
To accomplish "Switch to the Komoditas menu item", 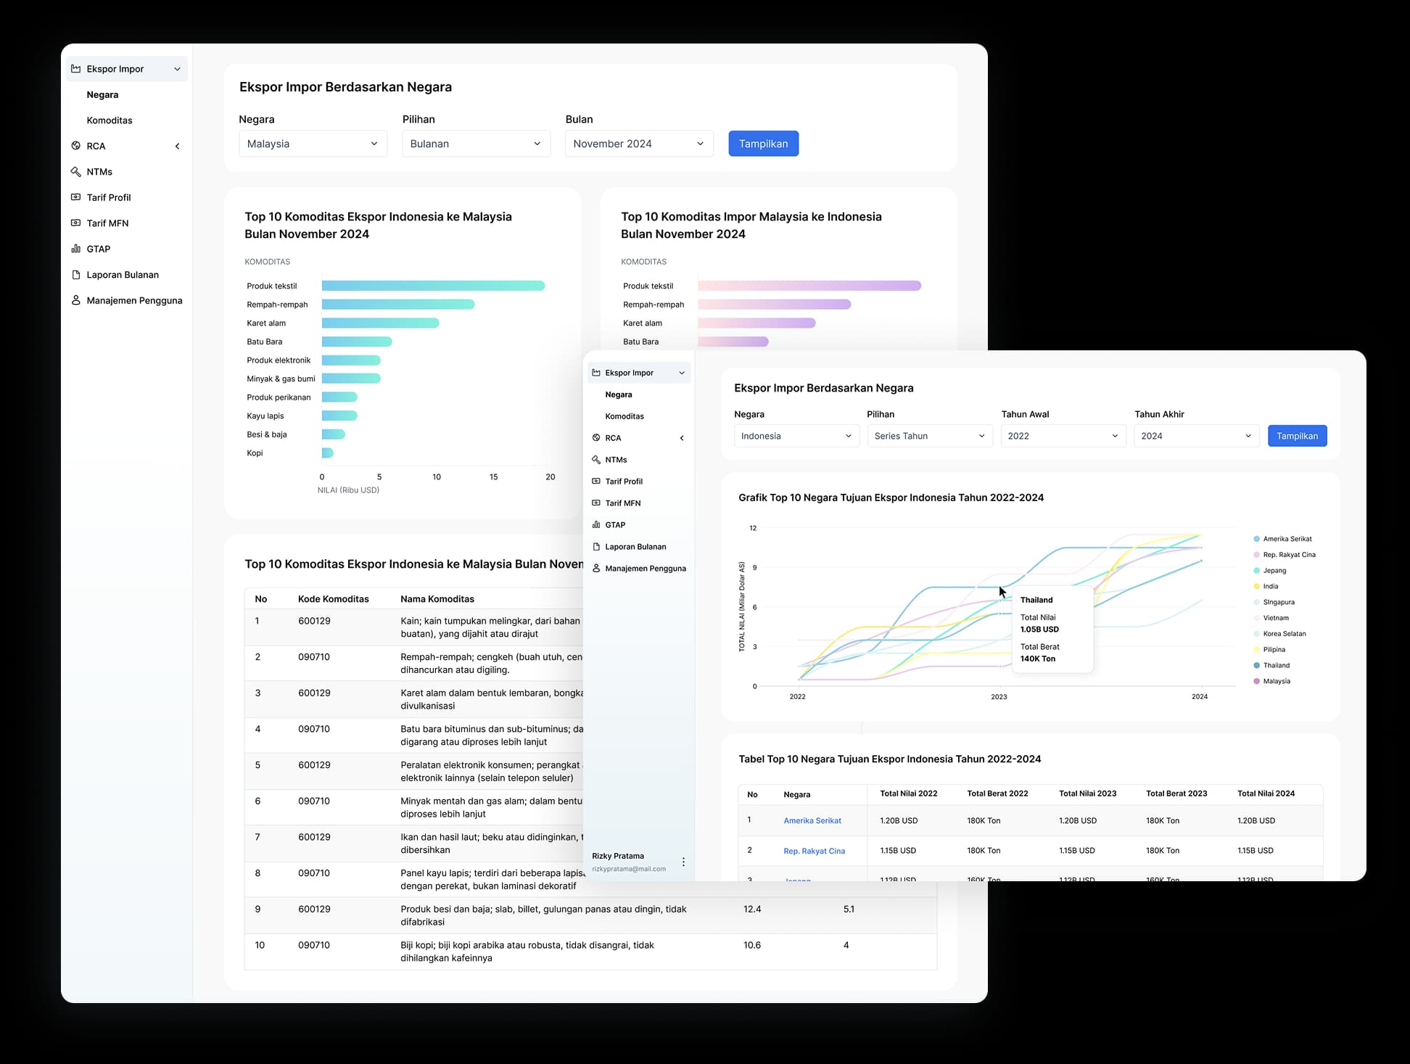I will coord(110,120).
